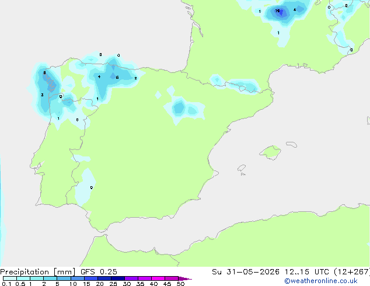370x286 pixels.
Task: Click the 0.1–0.5 mm palest legend swatch
Action: click(x=10, y=278)
